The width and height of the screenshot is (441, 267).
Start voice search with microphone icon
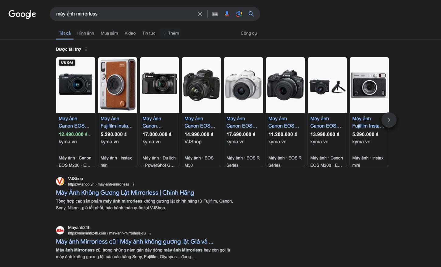click(227, 14)
